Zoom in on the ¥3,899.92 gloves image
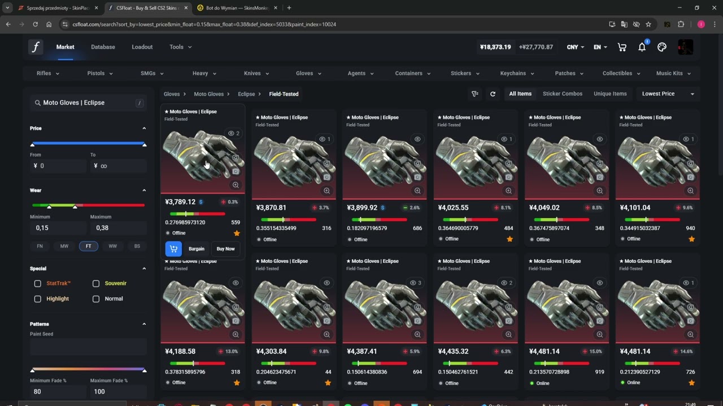 pos(417,191)
